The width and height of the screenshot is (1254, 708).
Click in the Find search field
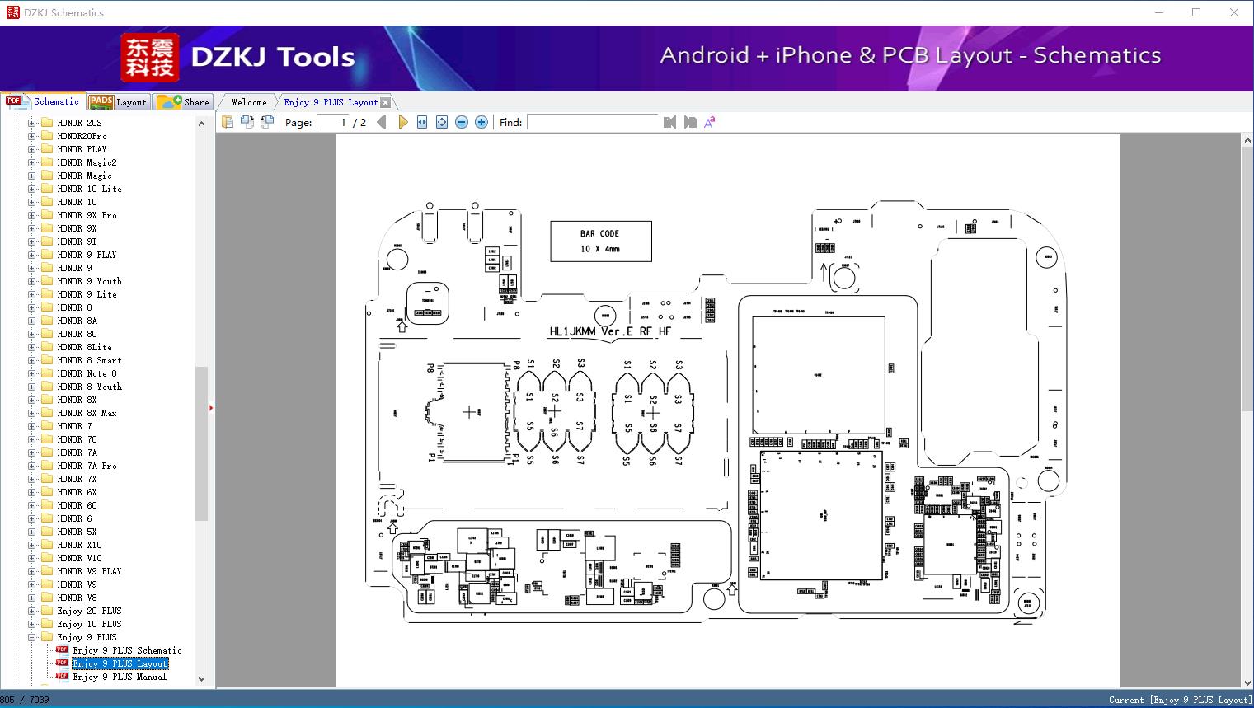click(593, 122)
